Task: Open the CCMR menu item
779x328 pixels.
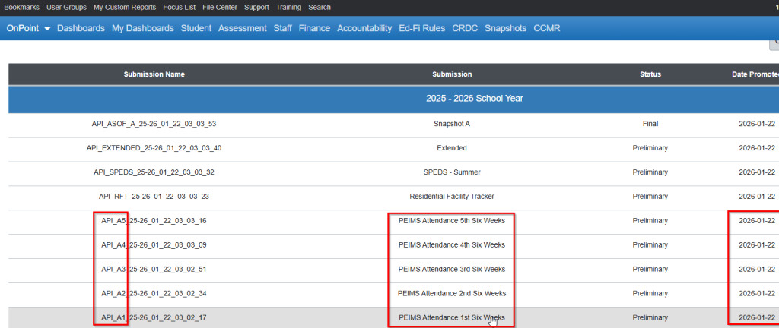Action: click(x=547, y=28)
